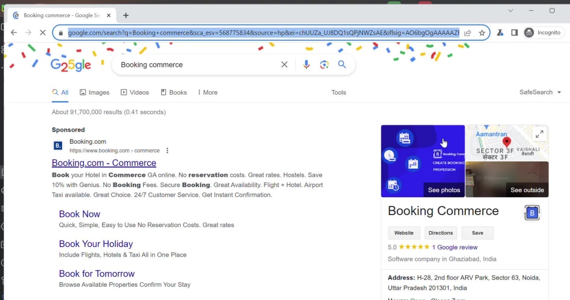
Task: Start voice search with microphone
Action: click(307, 64)
